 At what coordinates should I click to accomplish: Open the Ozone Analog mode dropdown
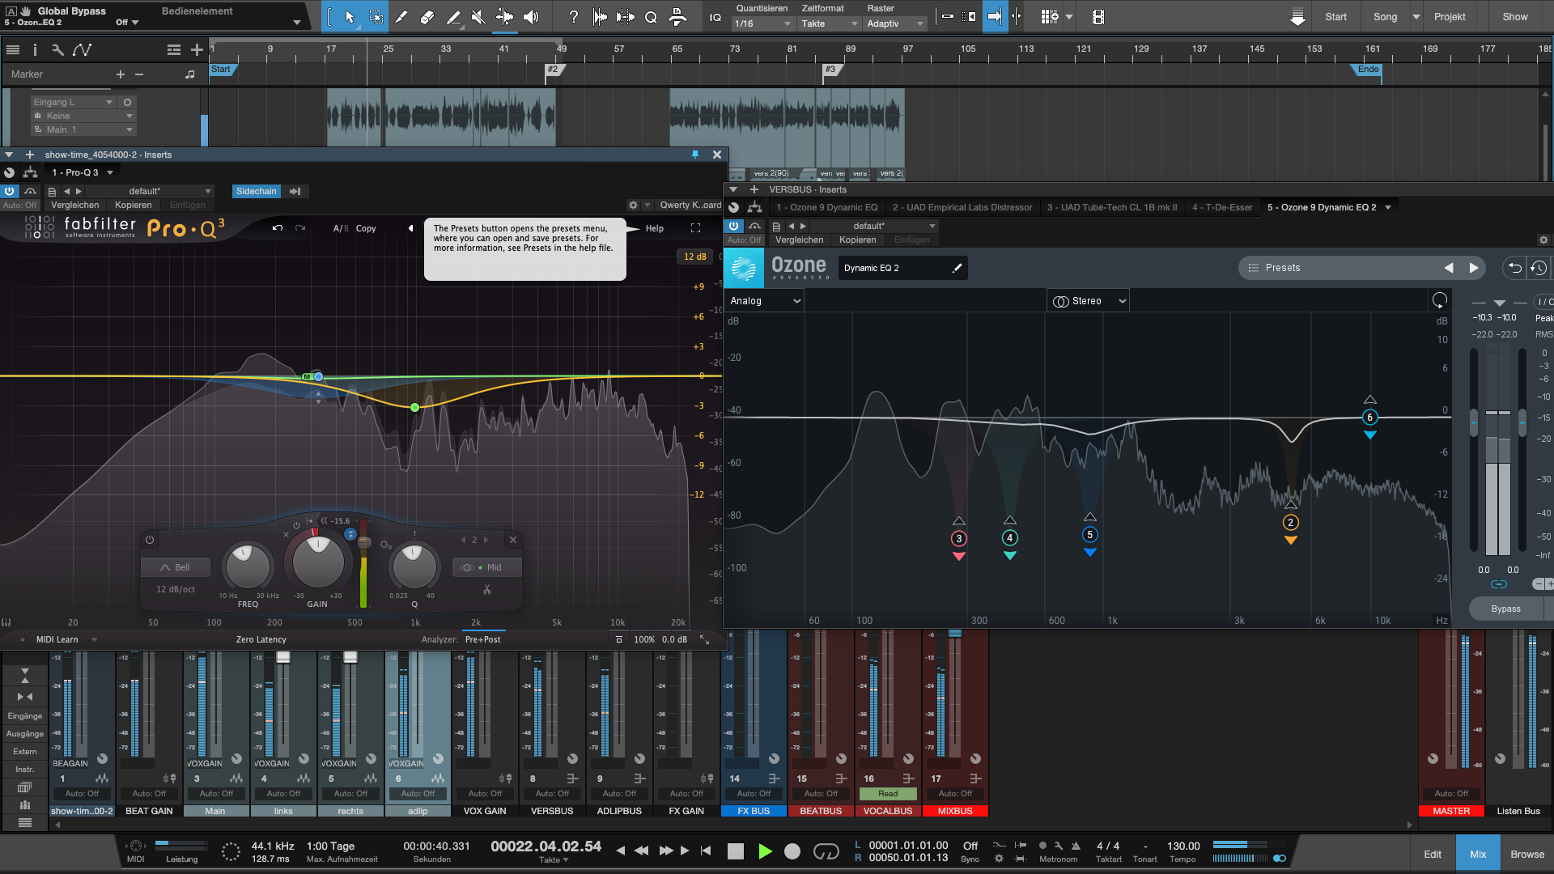point(765,301)
